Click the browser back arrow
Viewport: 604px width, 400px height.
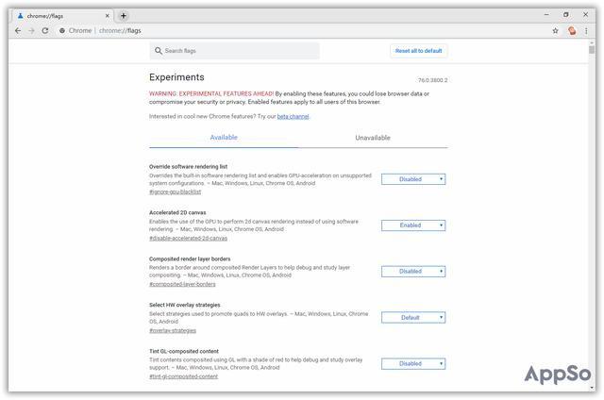point(18,30)
